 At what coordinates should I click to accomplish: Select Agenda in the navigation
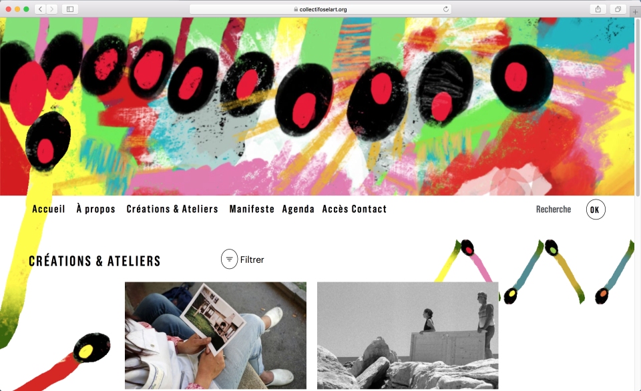coord(298,209)
